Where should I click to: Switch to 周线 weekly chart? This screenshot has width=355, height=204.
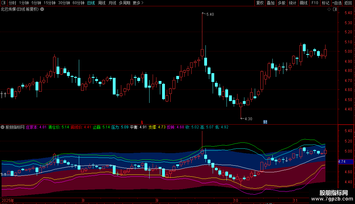click(102, 3)
